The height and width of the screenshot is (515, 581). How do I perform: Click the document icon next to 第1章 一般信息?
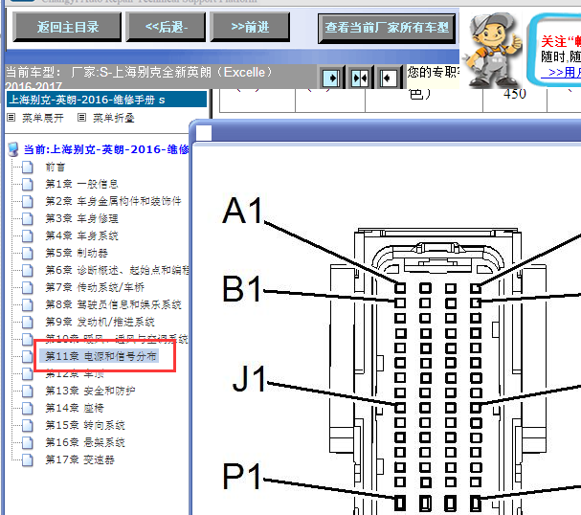pos(28,184)
